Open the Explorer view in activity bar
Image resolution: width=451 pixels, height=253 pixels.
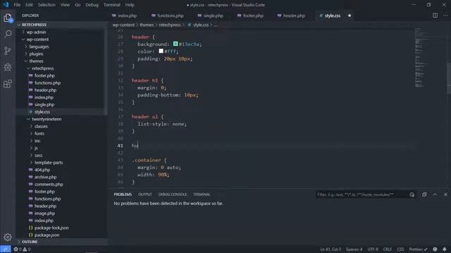point(8,18)
